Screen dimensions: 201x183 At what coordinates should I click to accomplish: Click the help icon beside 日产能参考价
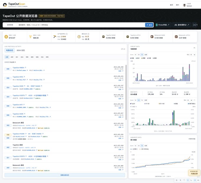pos(67,34)
